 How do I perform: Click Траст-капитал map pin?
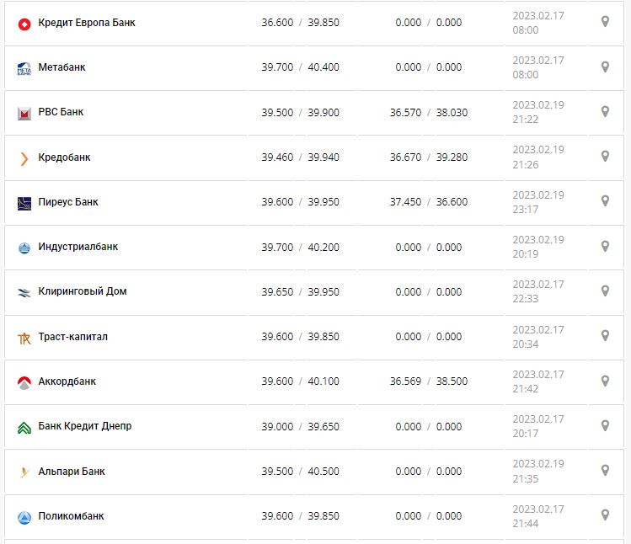pos(604,335)
